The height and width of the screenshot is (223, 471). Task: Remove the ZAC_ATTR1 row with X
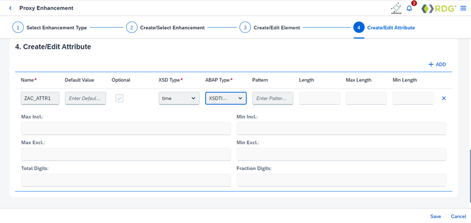[x=444, y=98]
